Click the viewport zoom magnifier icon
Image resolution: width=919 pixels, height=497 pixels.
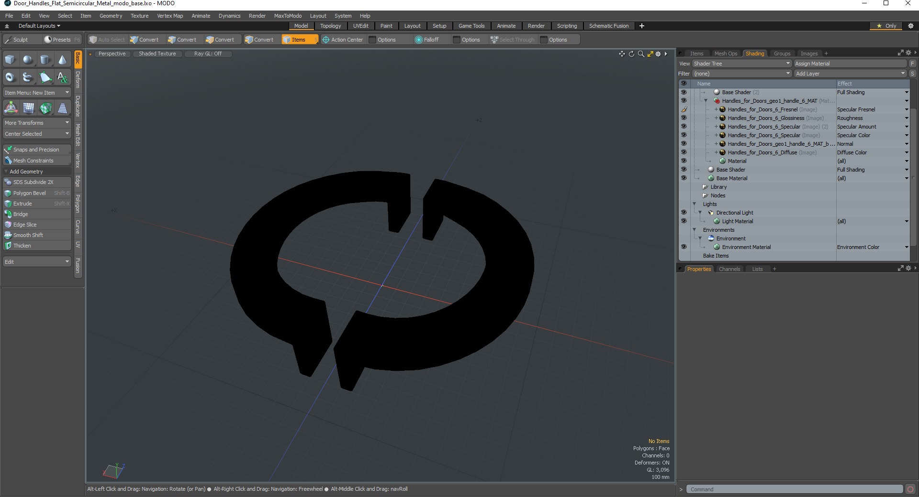(641, 54)
